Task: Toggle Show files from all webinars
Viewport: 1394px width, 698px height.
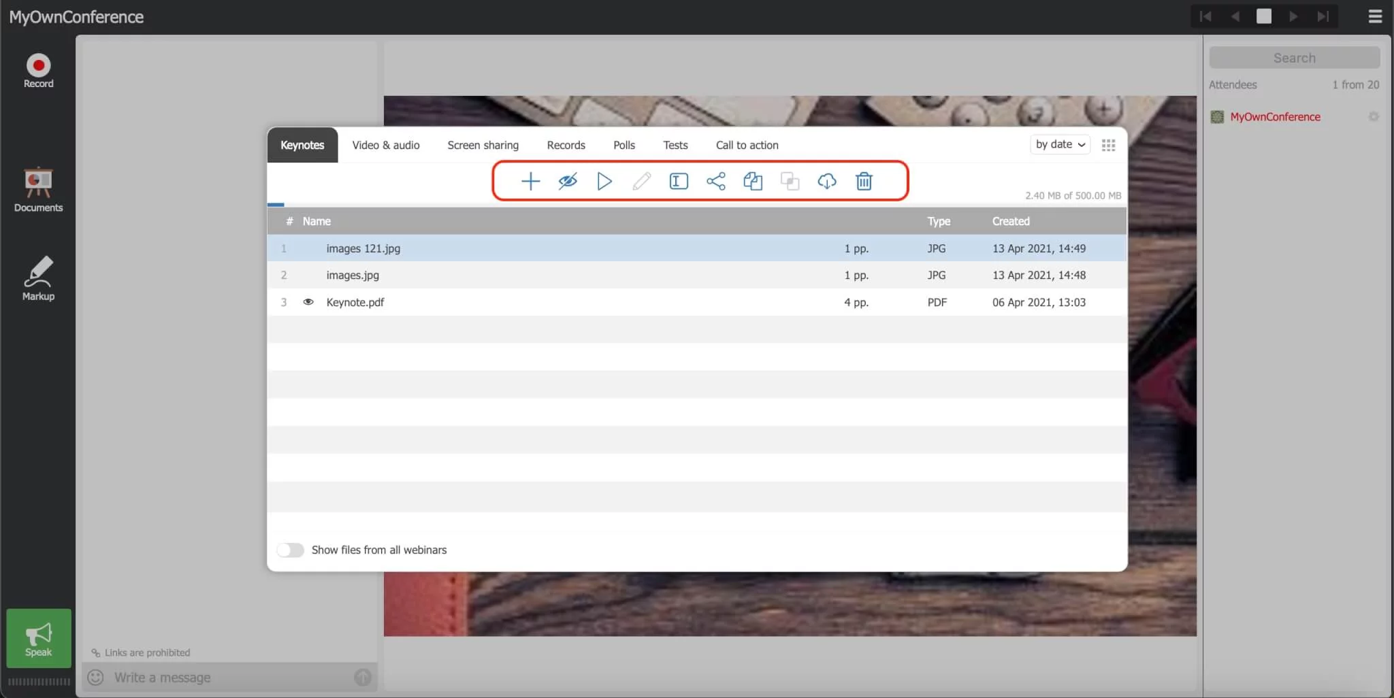Action: (x=290, y=549)
